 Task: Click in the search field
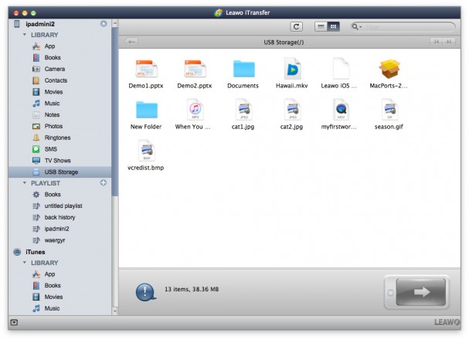402,26
